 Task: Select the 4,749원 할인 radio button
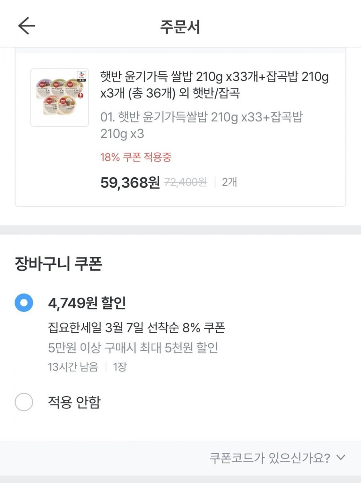tap(24, 303)
